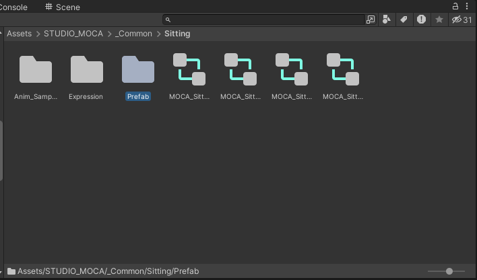Navigate to STUDIO_MOCA breadcrumb folder
Screen dimensions: 477x280
click(x=73, y=34)
